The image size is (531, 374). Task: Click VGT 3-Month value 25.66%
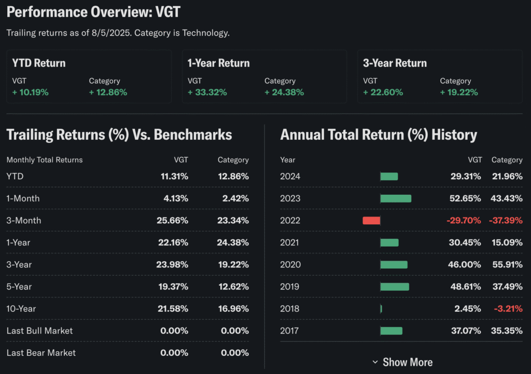[x=172, y=221]
